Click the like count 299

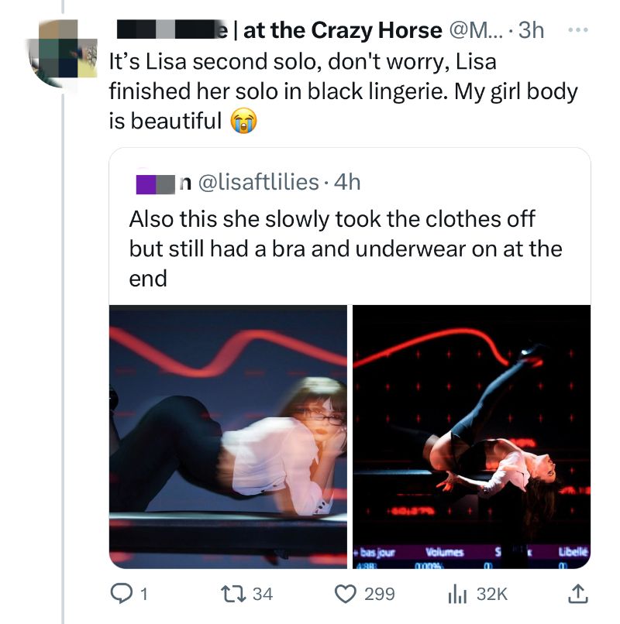[380, 594]
